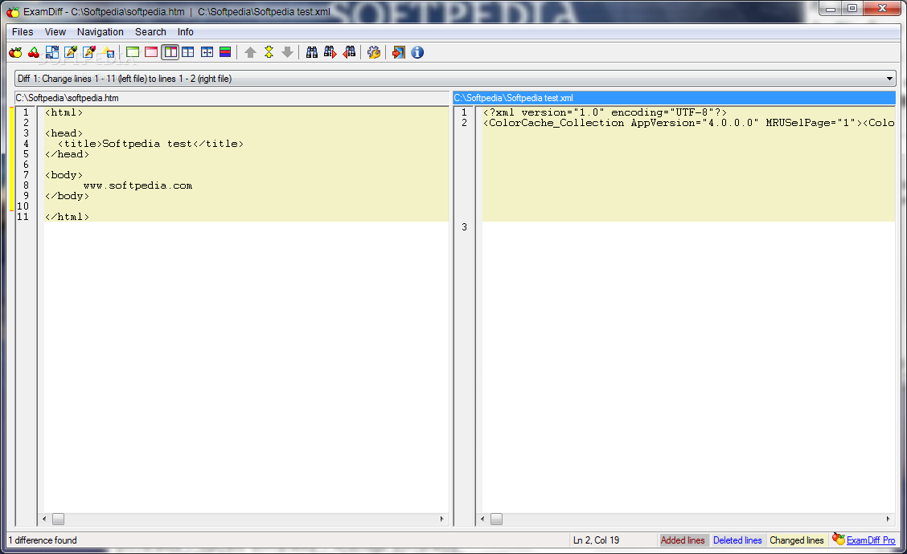Screen dimensions: 907x554
Task: Click the <head> line in left pane
Action: tap(64, 133)
